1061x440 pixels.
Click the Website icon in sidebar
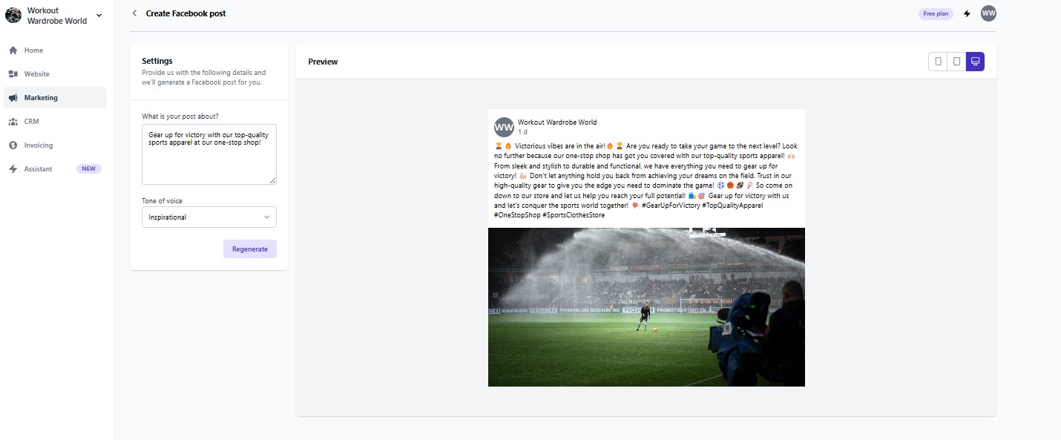point(13,74)
